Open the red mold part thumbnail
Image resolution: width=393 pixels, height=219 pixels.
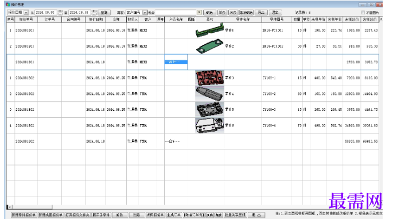[x=209, y=78]
